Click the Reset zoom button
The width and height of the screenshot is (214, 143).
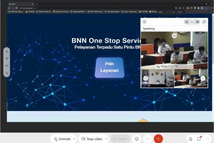point(180,12)
